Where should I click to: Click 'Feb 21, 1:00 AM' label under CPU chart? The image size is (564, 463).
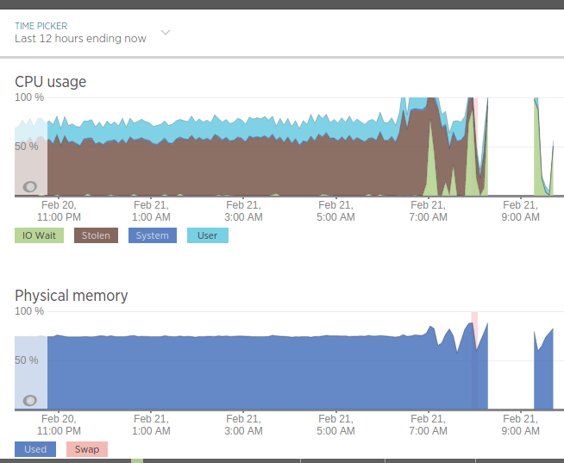pyautogui.click(x=151, y=211)
